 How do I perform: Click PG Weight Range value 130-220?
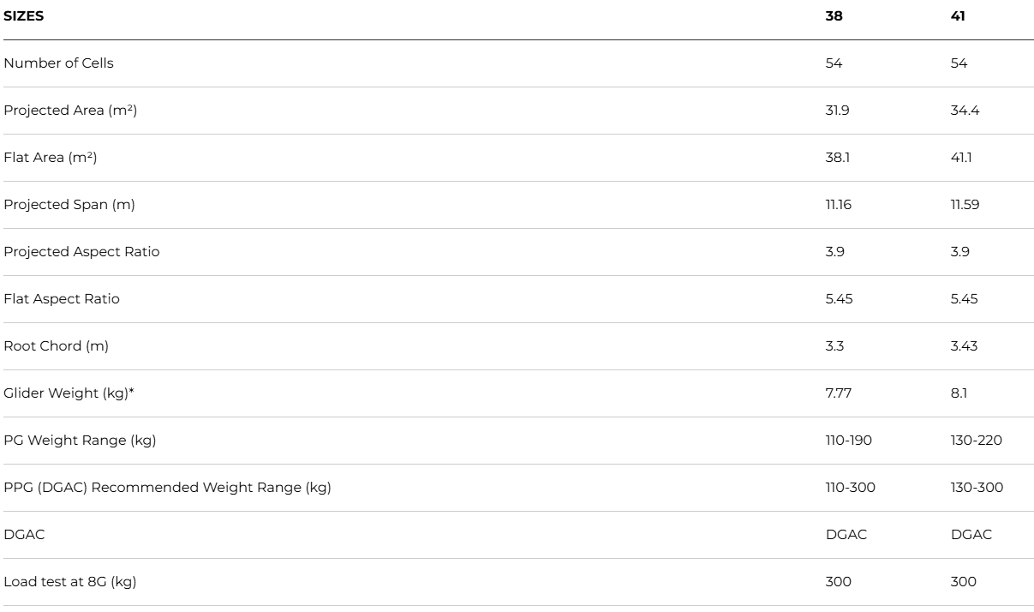(x=976, y=441)
